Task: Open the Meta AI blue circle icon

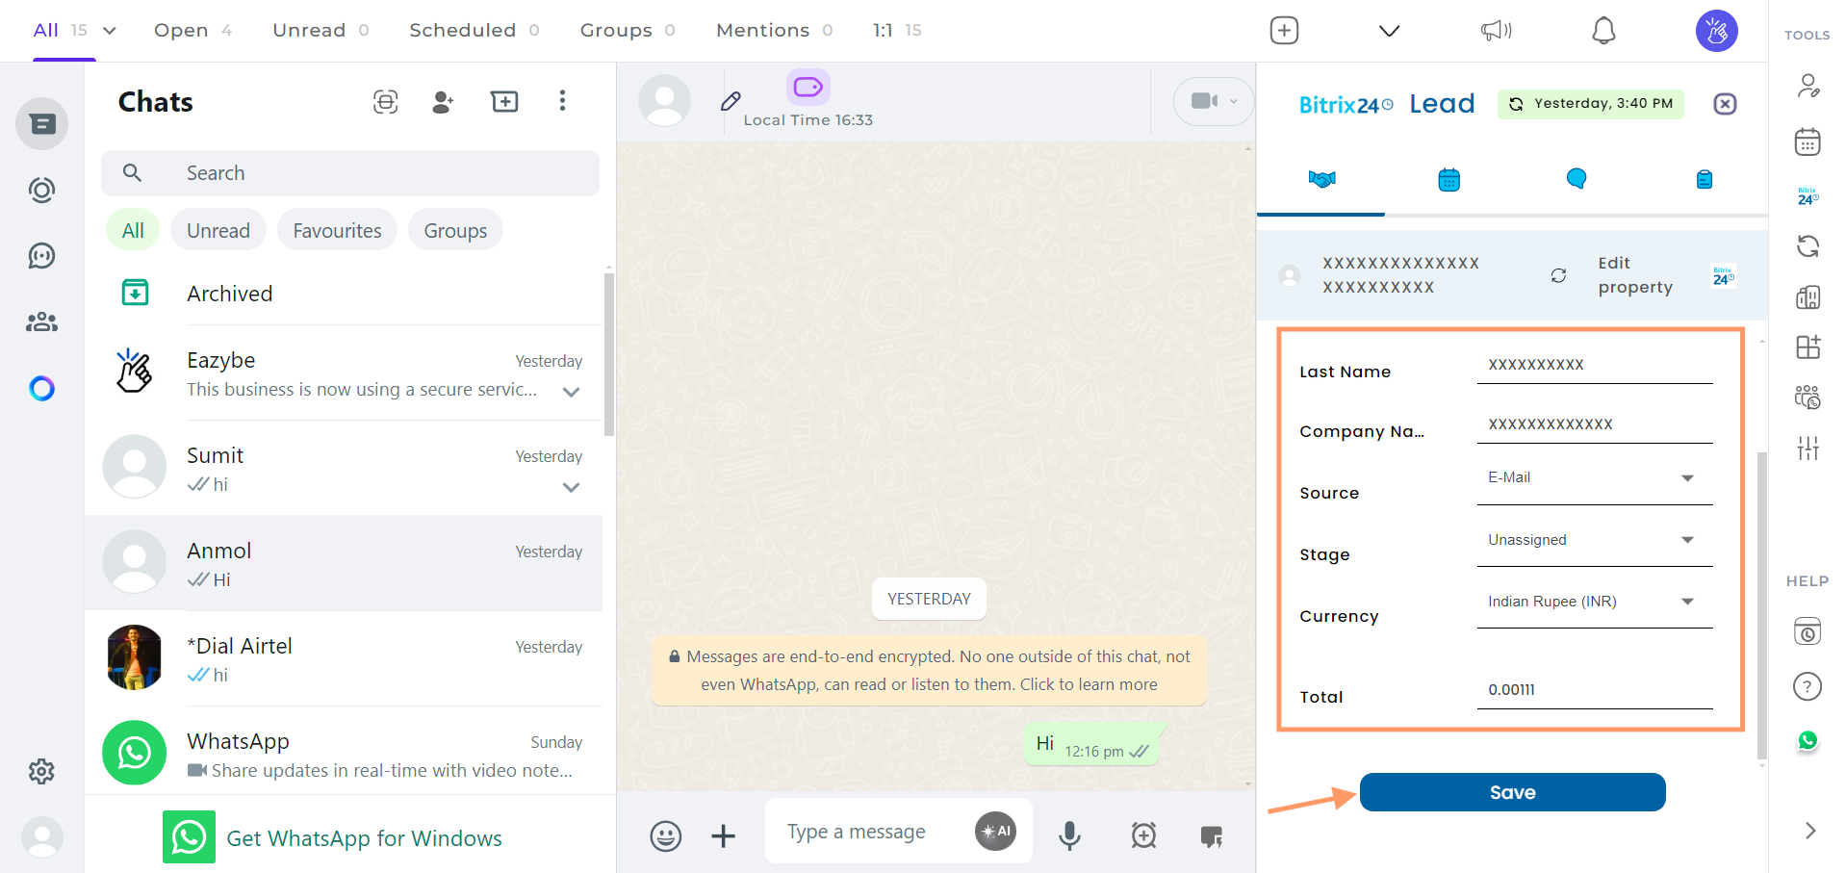Action: tap(41, 388)
